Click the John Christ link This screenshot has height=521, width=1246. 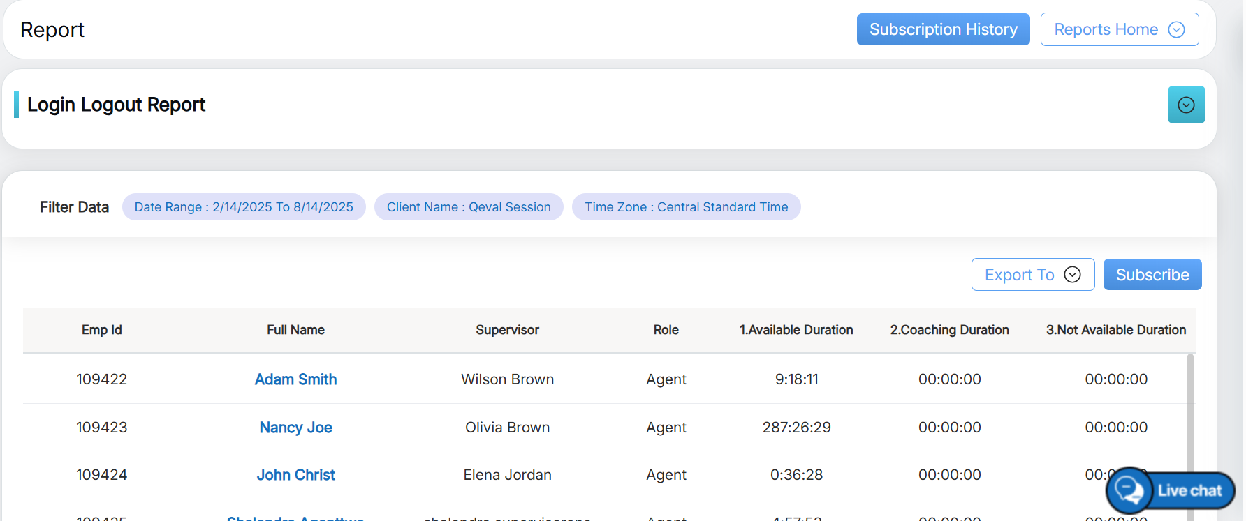click(295, 475)
